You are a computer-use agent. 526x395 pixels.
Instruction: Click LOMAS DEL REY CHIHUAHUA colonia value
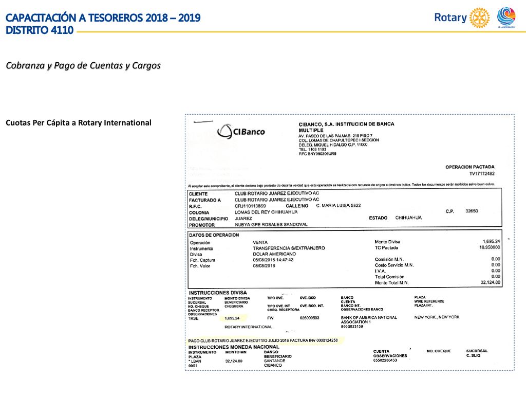click(x=266, y=212)
